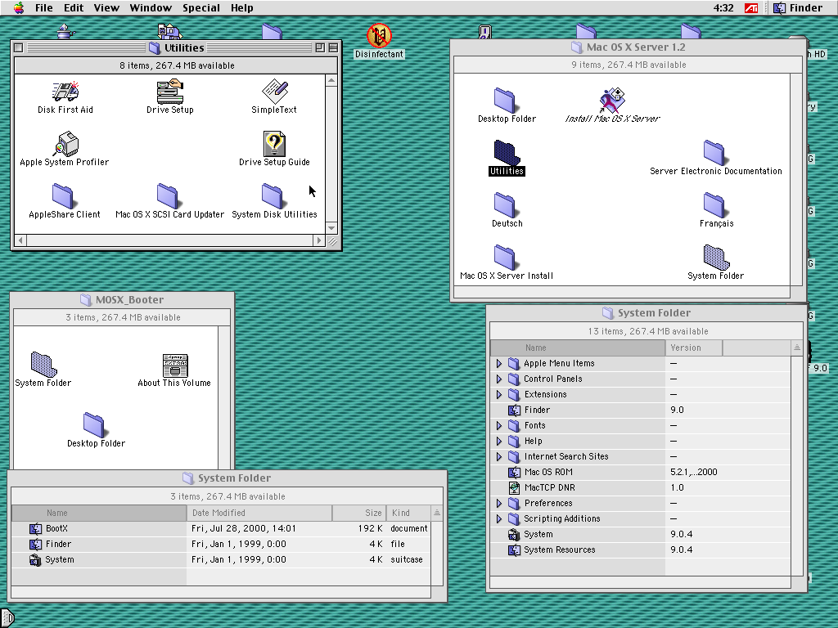Click Mac OS ROM version '5.2.1,...2000'
The width and height of the screenshot is (838, 628).
[x=694, y=472]
